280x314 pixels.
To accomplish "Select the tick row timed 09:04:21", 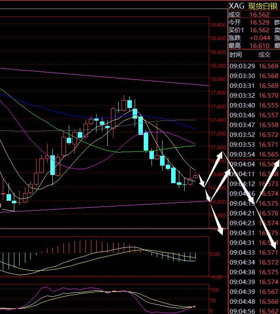I will (x=254, y=213).
